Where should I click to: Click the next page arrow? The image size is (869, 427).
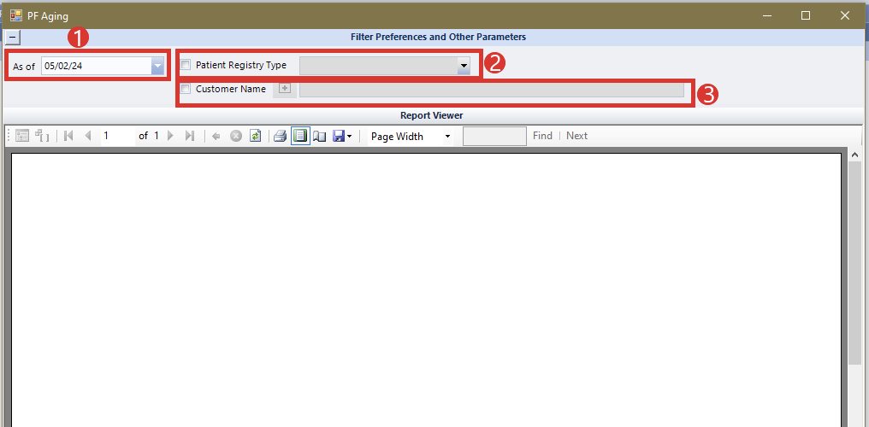point(171,136)
